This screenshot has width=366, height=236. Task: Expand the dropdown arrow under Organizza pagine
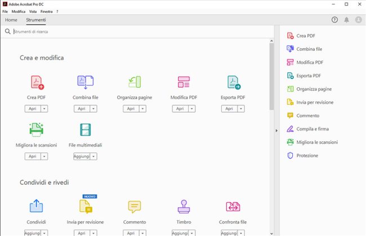[142, 109]
